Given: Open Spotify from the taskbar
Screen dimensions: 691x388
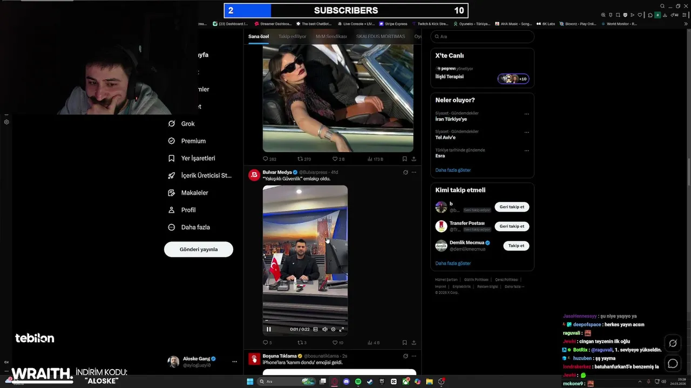Looking at the screenshot, I should pyautogui.click(x=358, y=382).
